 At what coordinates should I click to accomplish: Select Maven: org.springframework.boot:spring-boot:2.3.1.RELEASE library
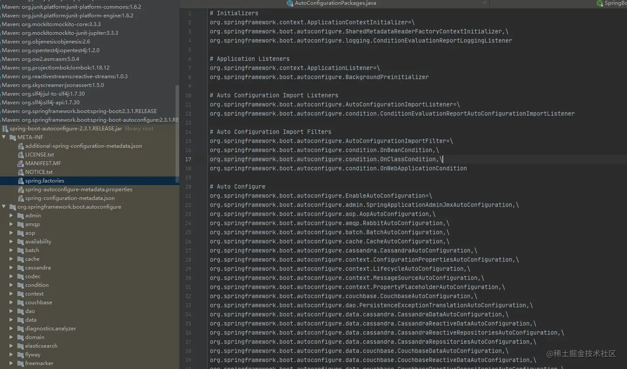click(80, 111)
